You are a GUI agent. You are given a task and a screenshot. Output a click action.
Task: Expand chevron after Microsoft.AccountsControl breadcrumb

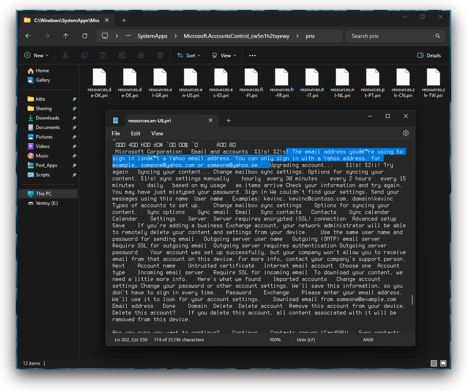pos(297,36)
